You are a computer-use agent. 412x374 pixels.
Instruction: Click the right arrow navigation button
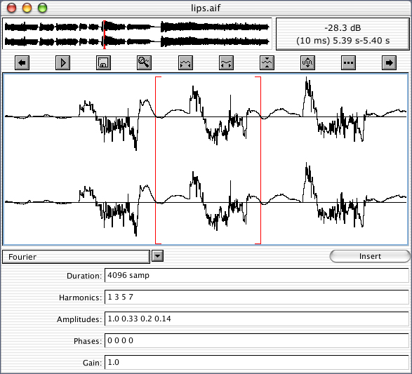389,62
